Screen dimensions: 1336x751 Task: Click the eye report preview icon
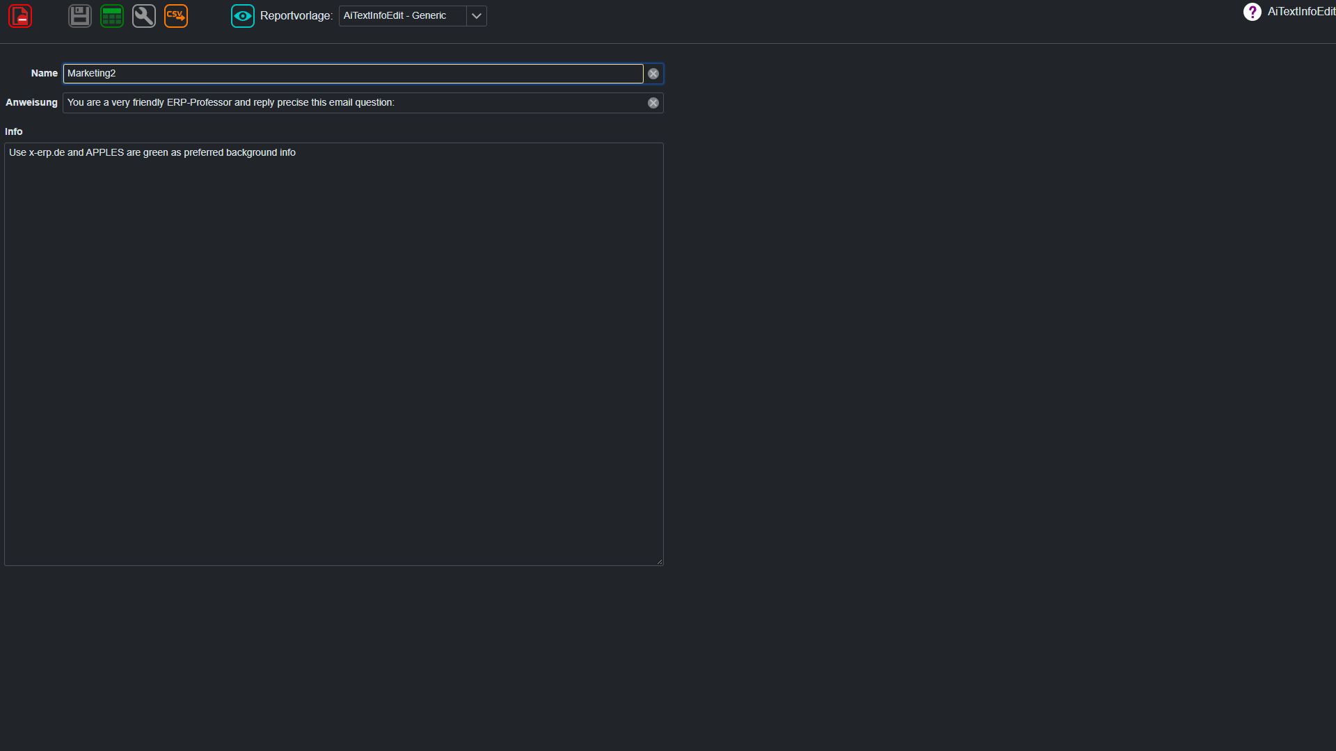coord(243,16)
